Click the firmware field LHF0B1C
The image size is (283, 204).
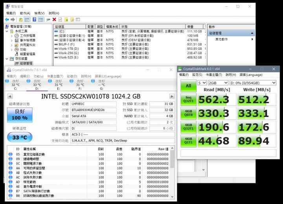tap(94, 104)
